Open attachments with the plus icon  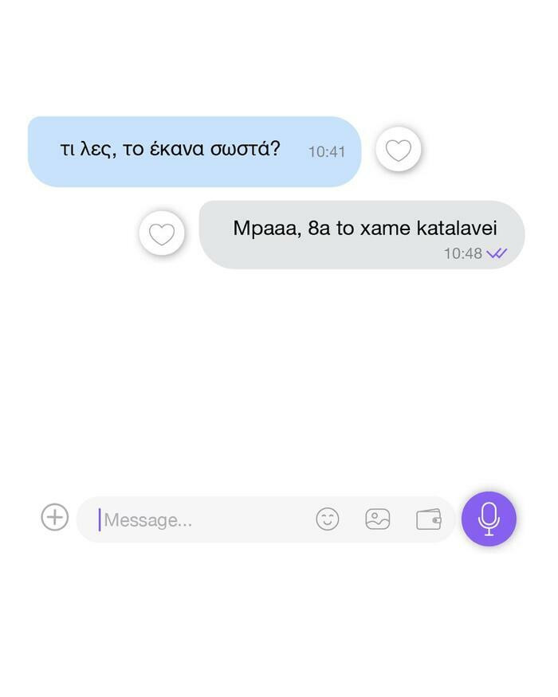point(55,518)
